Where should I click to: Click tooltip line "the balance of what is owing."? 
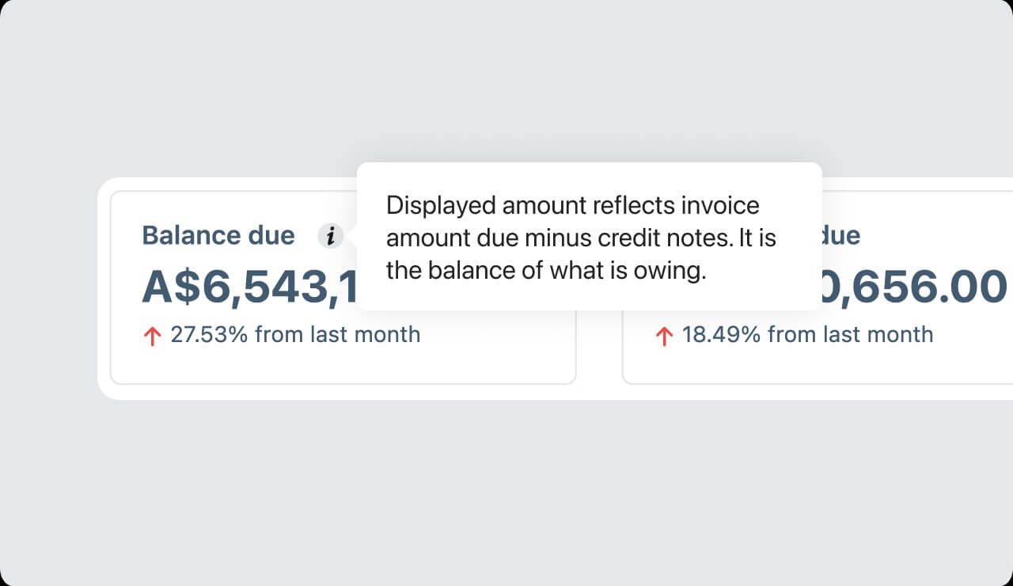coord(545,272)
